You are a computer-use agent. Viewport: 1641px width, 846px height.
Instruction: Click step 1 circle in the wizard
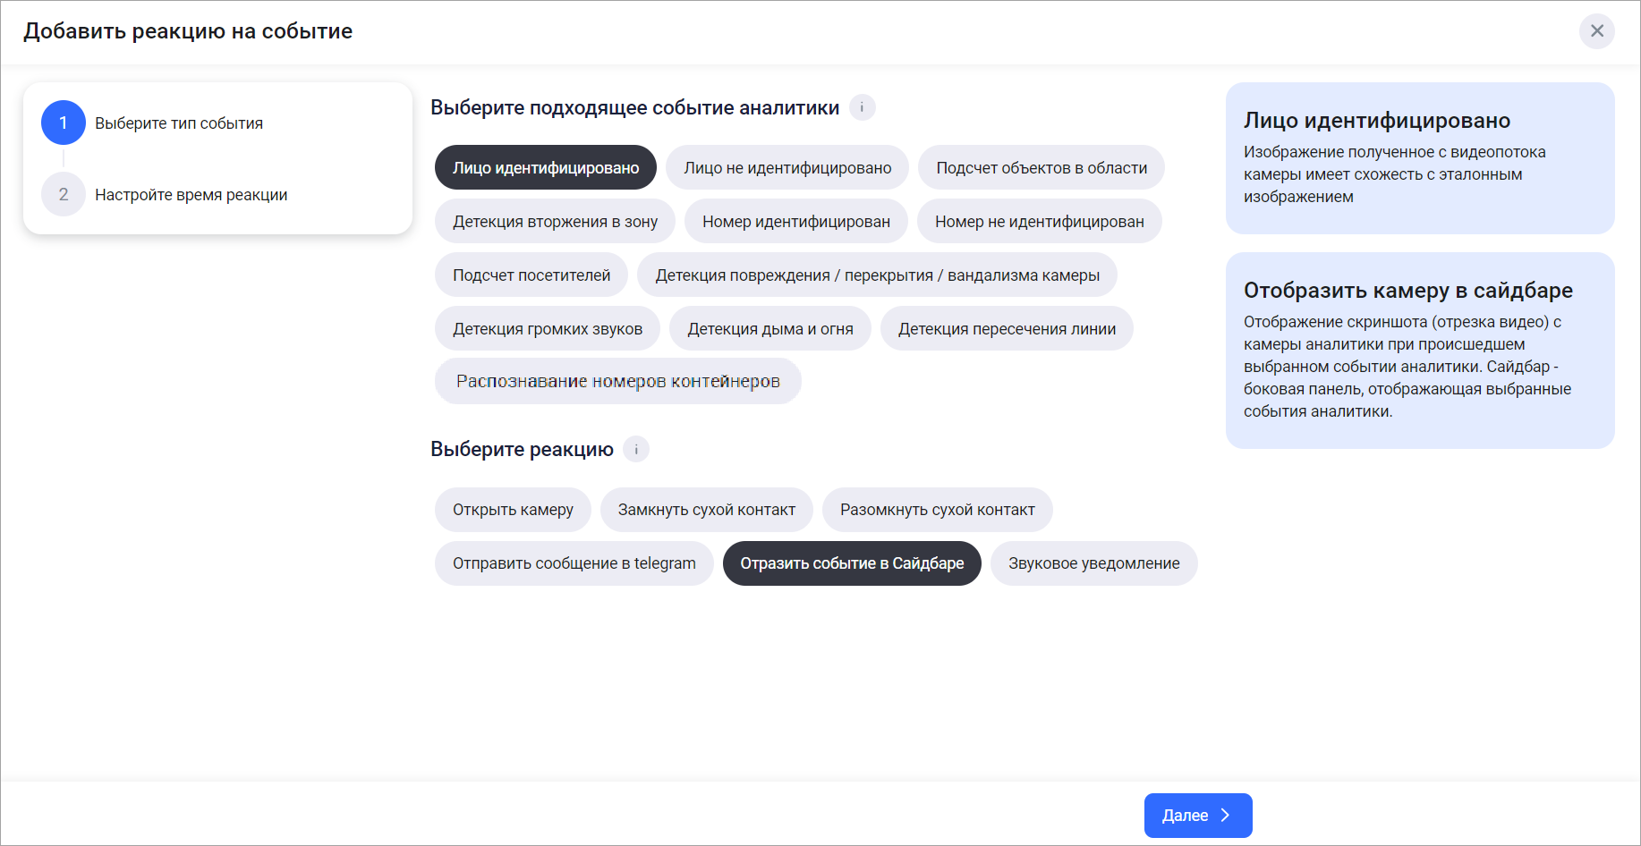[x=64, y=123]
